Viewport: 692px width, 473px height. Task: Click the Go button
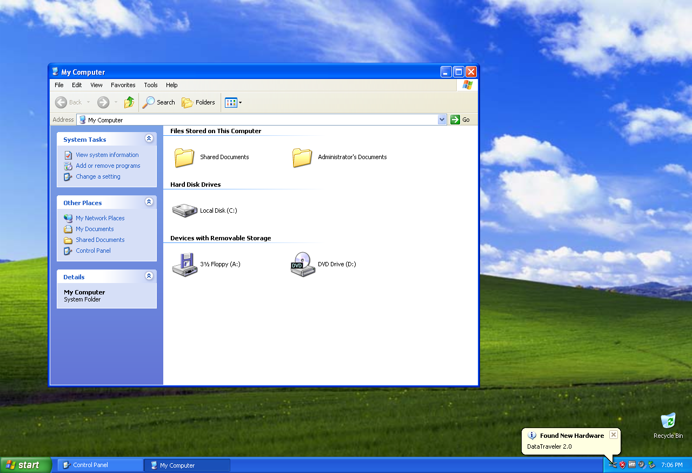point(461,120)
